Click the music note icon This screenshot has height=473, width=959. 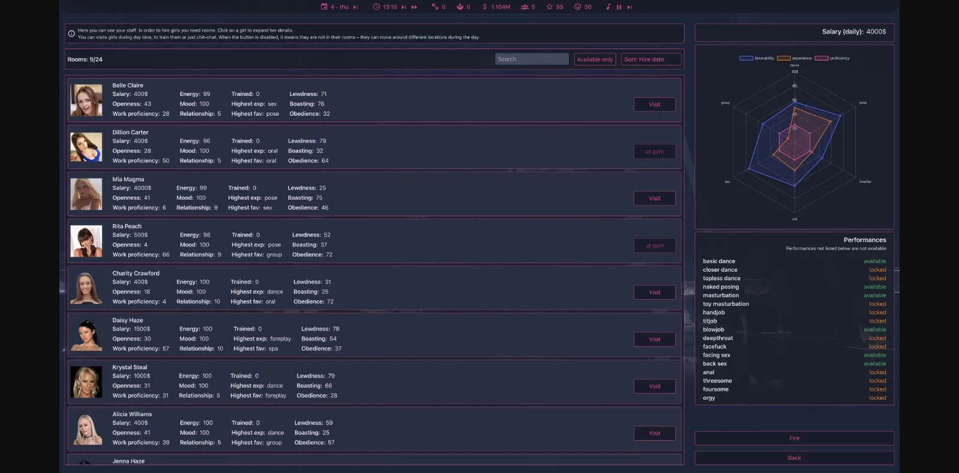(x=608, y=7)
